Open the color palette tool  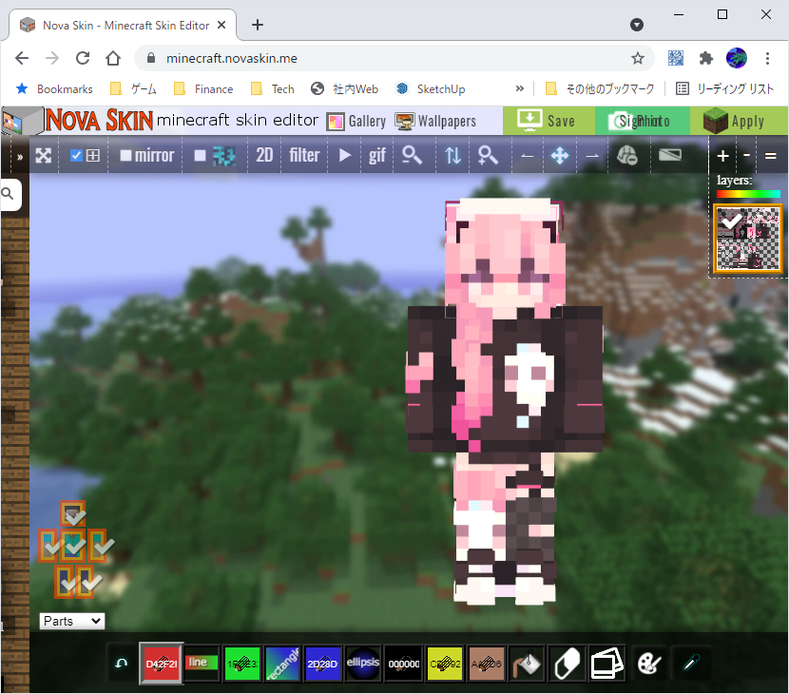649,664
